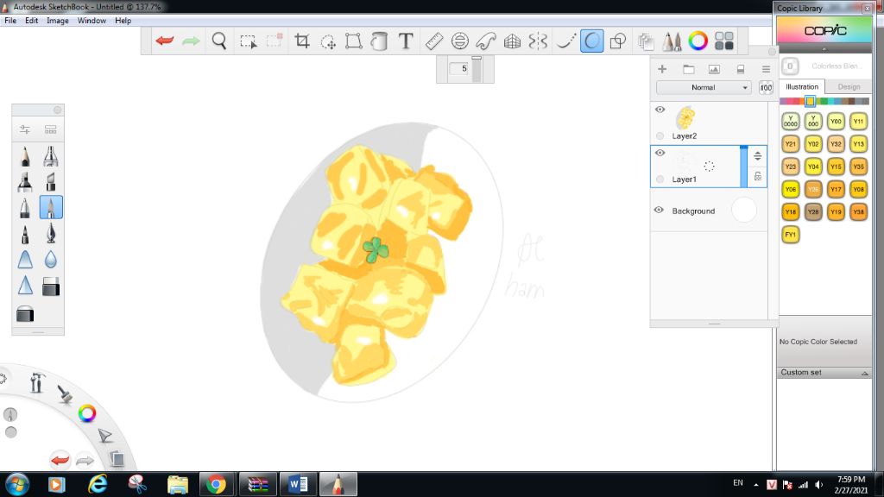This screenshot has height=497, width=884.
Task: Choose the highlighted ballpoint brush
Action: tap(51, 207)
